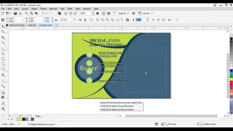The width and height of the screenshot is (233, 131).
Task: Click the Copy icon in toolbar
Action: [x=32, y=13]
